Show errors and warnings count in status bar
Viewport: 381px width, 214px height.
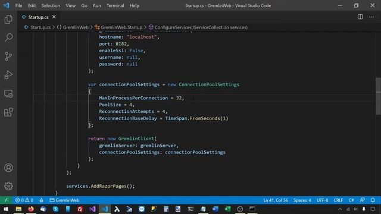[x=24, y=200]
